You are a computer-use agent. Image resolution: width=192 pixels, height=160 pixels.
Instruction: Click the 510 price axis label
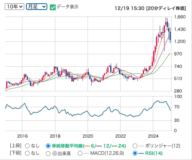tap(178, 79)
